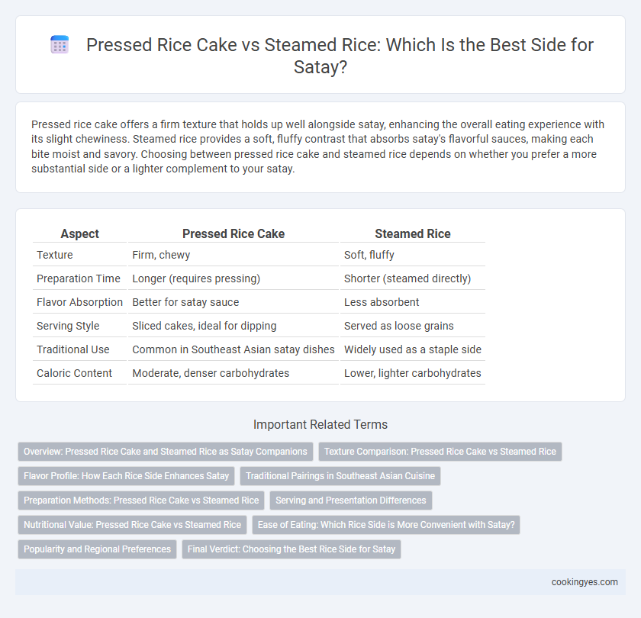The image size is (641, 618).
Task: Open Popularity and Regional Preferences tag
Action: 98,549
